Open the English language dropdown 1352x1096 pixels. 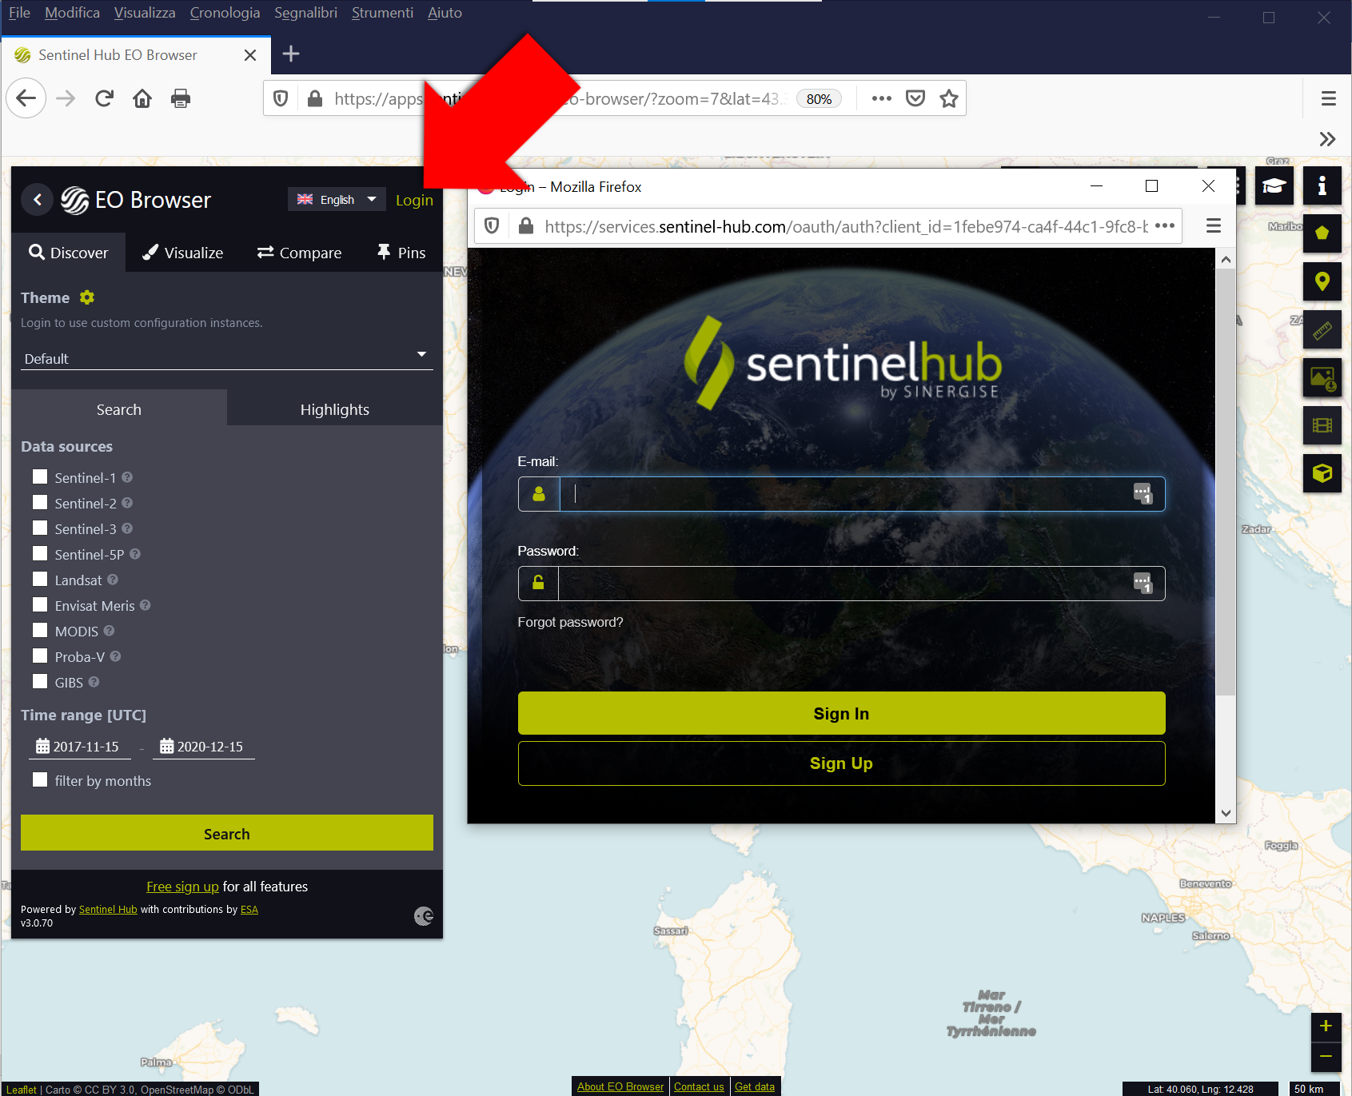(x=337, y=199)
